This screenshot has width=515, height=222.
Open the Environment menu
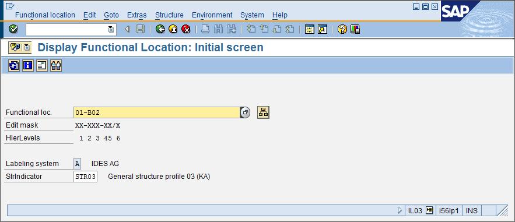coord(212,15)
